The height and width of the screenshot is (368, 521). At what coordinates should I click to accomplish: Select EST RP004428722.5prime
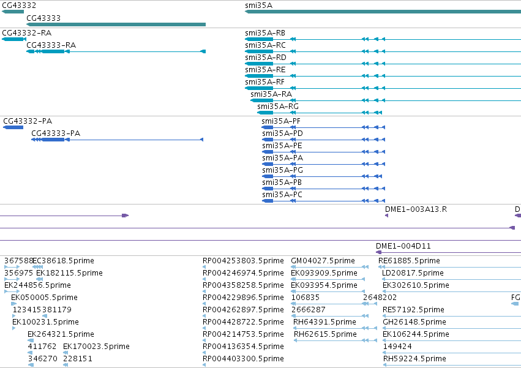pyautogui.click(x=243, y=322)
